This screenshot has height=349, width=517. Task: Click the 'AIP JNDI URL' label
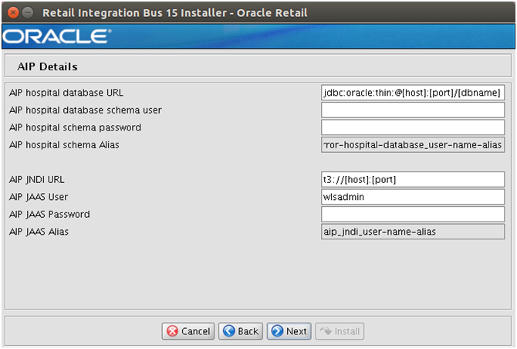coord(37,179)
